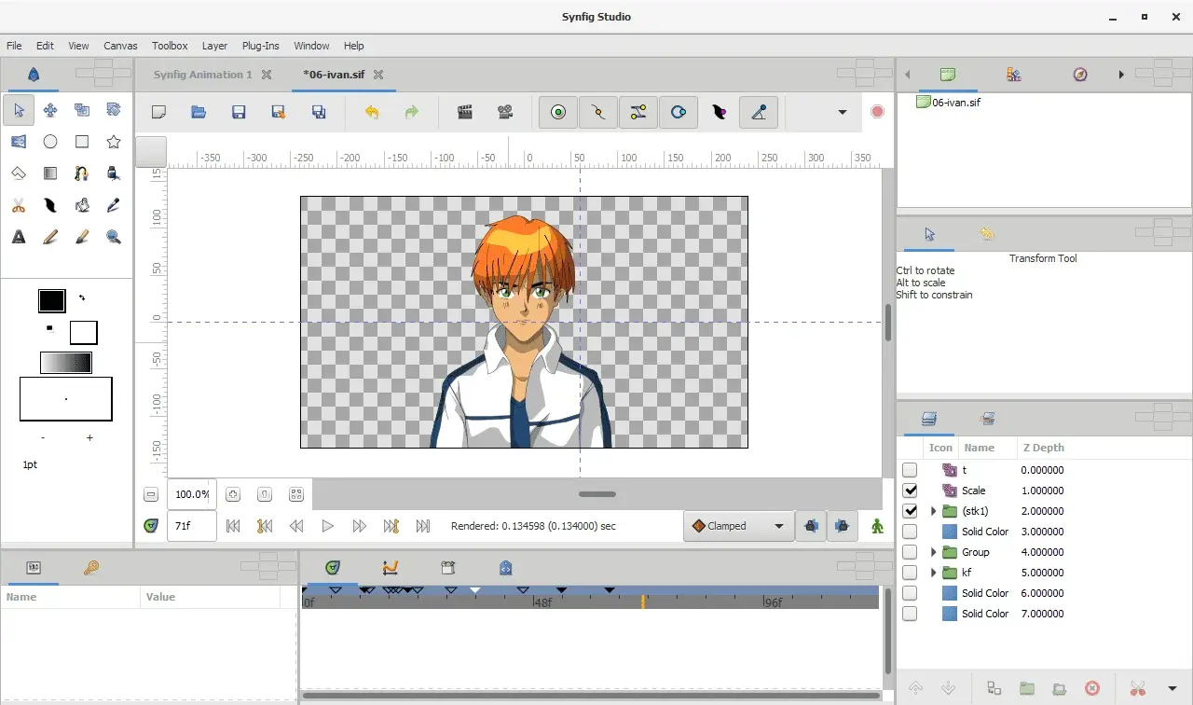Open the Canvas menu

coord(120,46)
